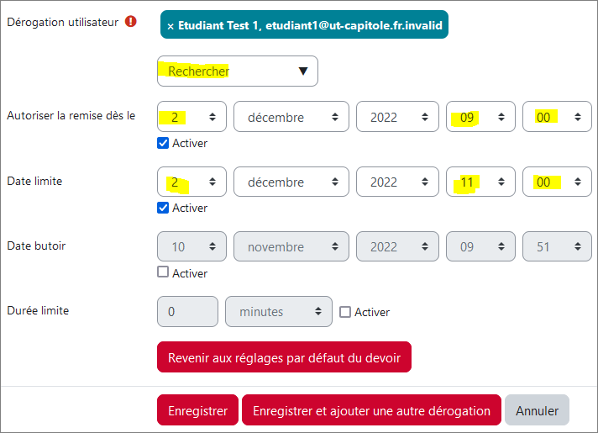Open the Date limite day dropdown
The height and width of the screenshot is (433, 598).
tap(191, 182)
